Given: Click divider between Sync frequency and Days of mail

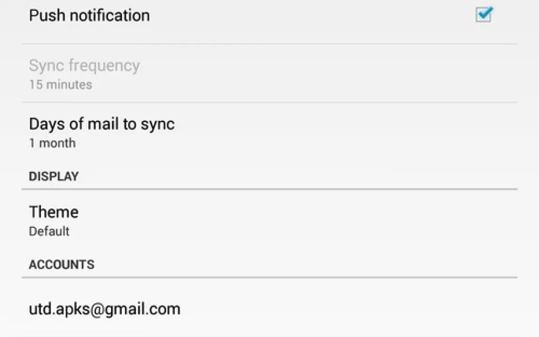Looking at the screenshot, I should (x=269, y=102).
